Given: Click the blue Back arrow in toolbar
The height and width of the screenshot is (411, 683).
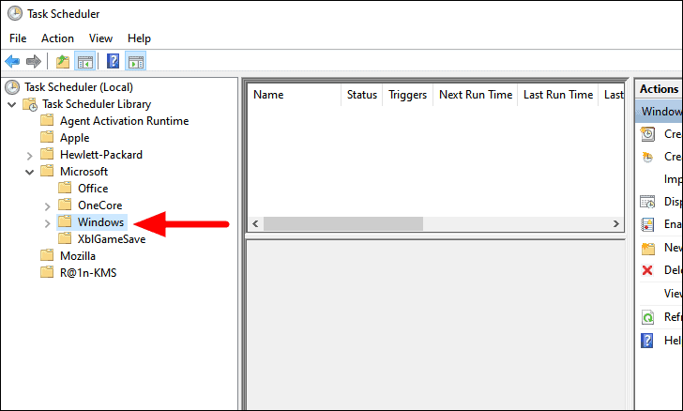Looking at the screenshot, I should (12, 61).
